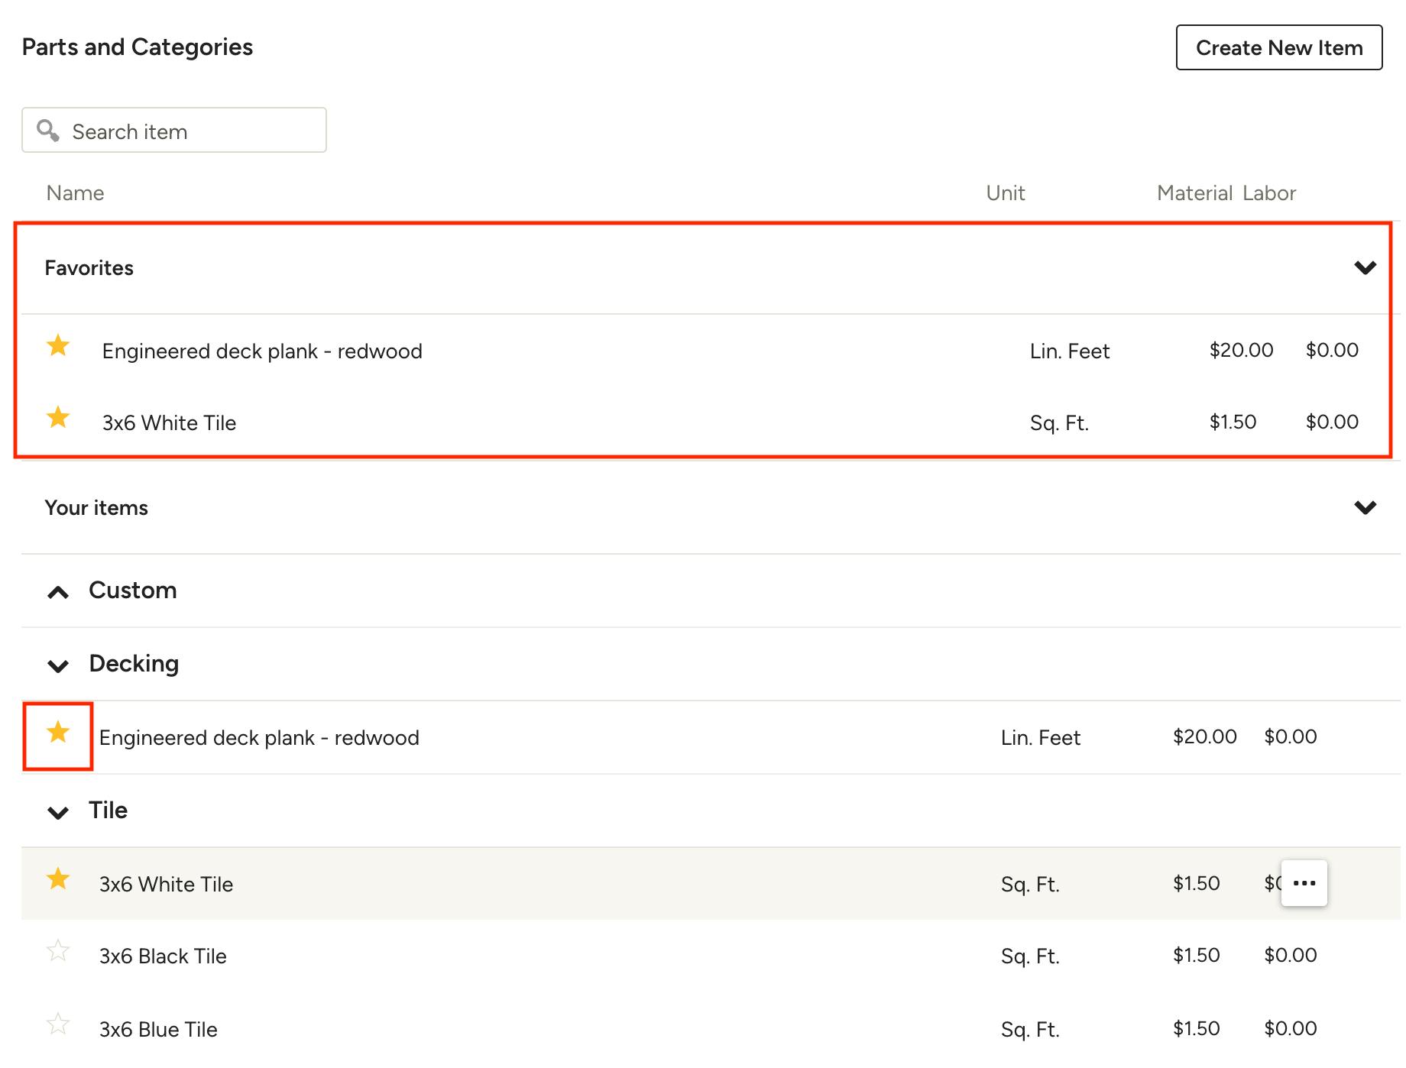
Task: Mark 3x6 Blue Tile as favorite
Action: pyautogui.click(x=58, y=1024)
